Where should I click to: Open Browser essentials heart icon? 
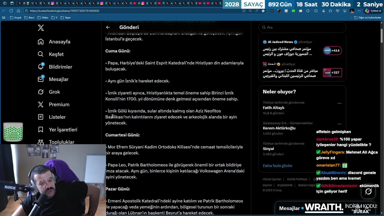point(337,11)
